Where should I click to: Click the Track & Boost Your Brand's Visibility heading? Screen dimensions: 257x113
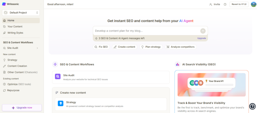[x=201, y=103]
